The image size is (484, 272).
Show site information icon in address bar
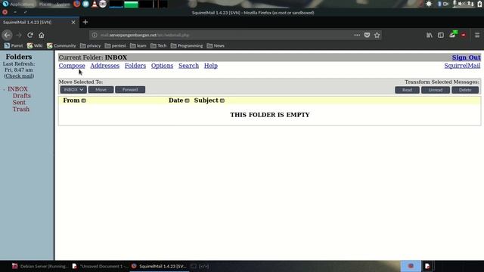click(x=95, y=36)
